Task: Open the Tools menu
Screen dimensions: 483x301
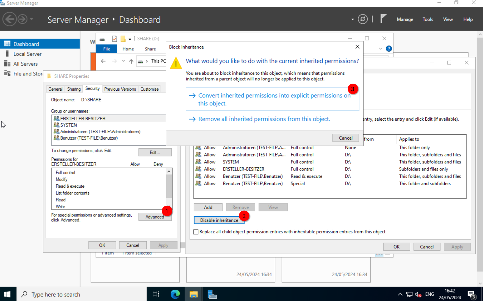Action: [x=428, y=19]
